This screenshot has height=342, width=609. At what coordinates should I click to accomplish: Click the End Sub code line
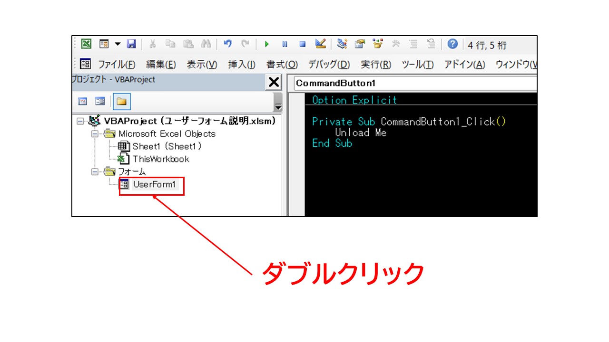point(332,143)
